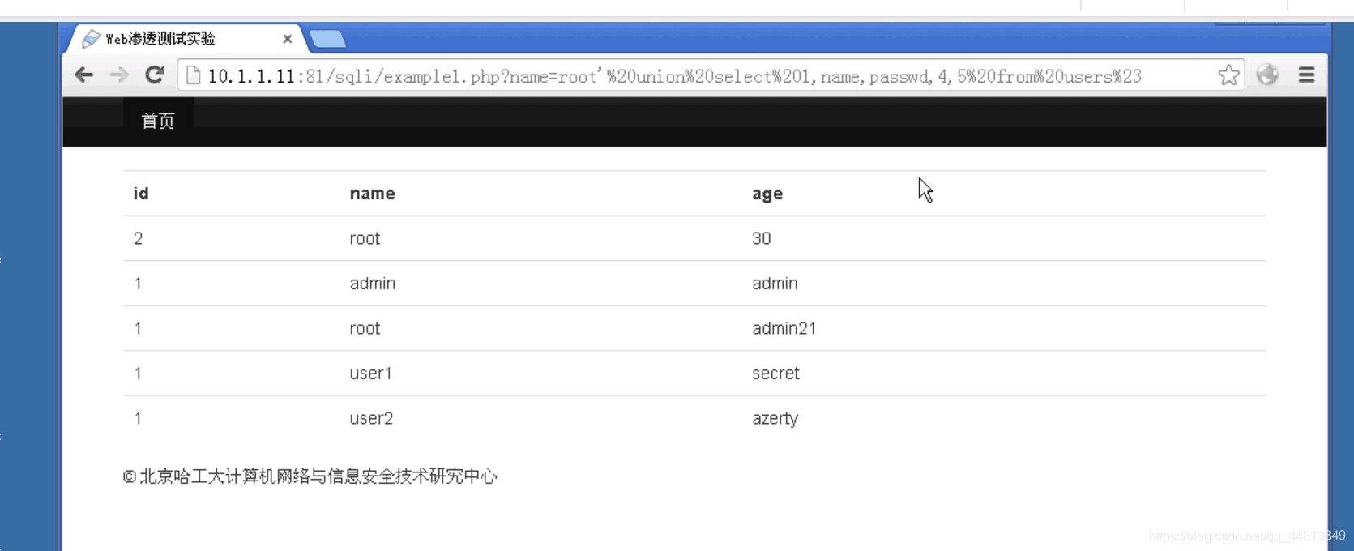Select the secret cell
1354x551 pixels.
(775, 374)
